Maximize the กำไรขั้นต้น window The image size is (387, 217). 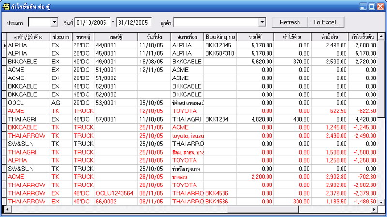(x=372, y=7)
